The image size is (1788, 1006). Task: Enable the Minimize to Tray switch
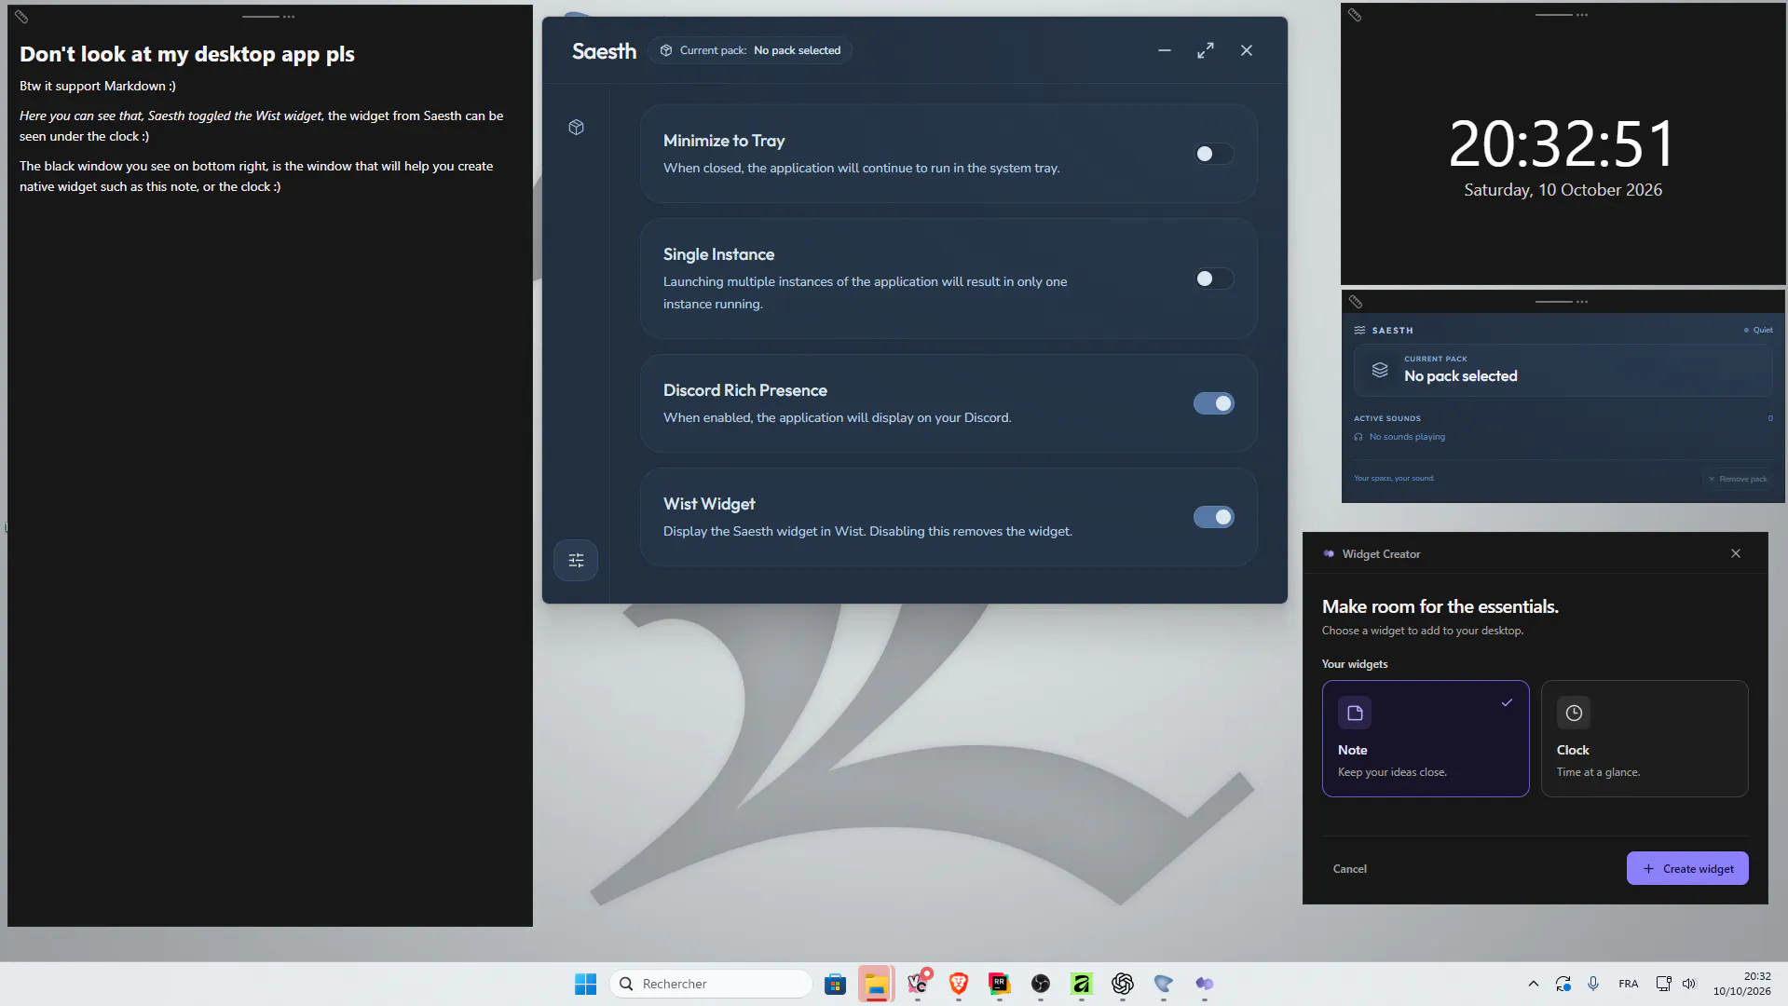click(x=1213, y=154)
